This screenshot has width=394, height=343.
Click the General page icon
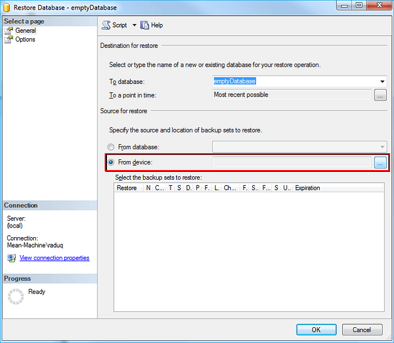9,30
